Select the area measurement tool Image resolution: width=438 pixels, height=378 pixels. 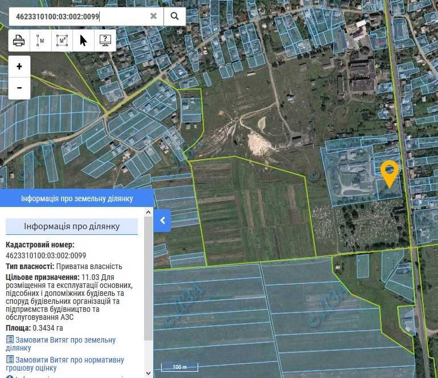coord(62,41)
